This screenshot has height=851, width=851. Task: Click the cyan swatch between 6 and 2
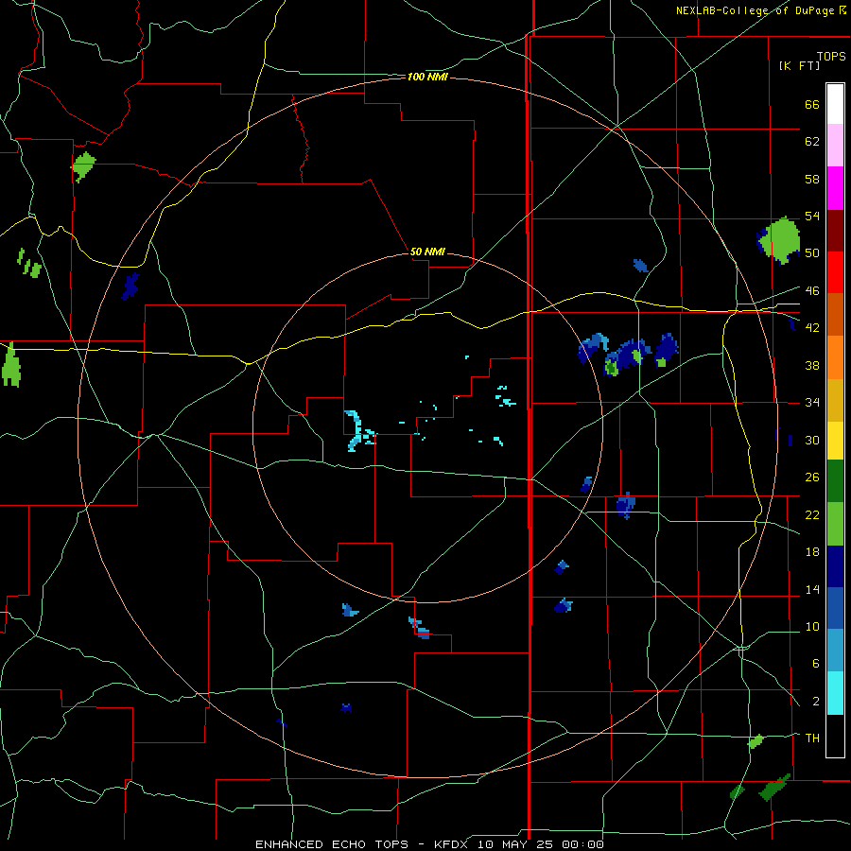[835, 693]
